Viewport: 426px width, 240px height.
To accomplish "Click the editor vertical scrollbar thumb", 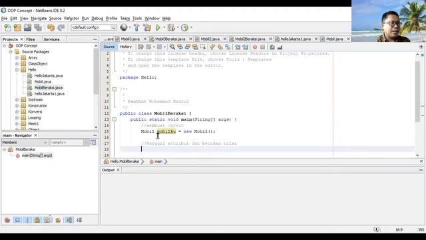I will point(417,91).
